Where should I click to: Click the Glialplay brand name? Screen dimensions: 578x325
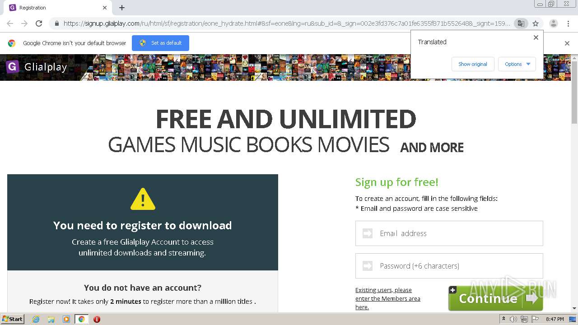[46, 67]
